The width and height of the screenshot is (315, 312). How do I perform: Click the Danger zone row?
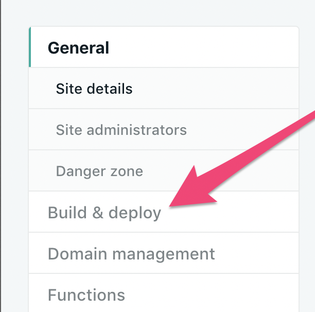point(99,171)
